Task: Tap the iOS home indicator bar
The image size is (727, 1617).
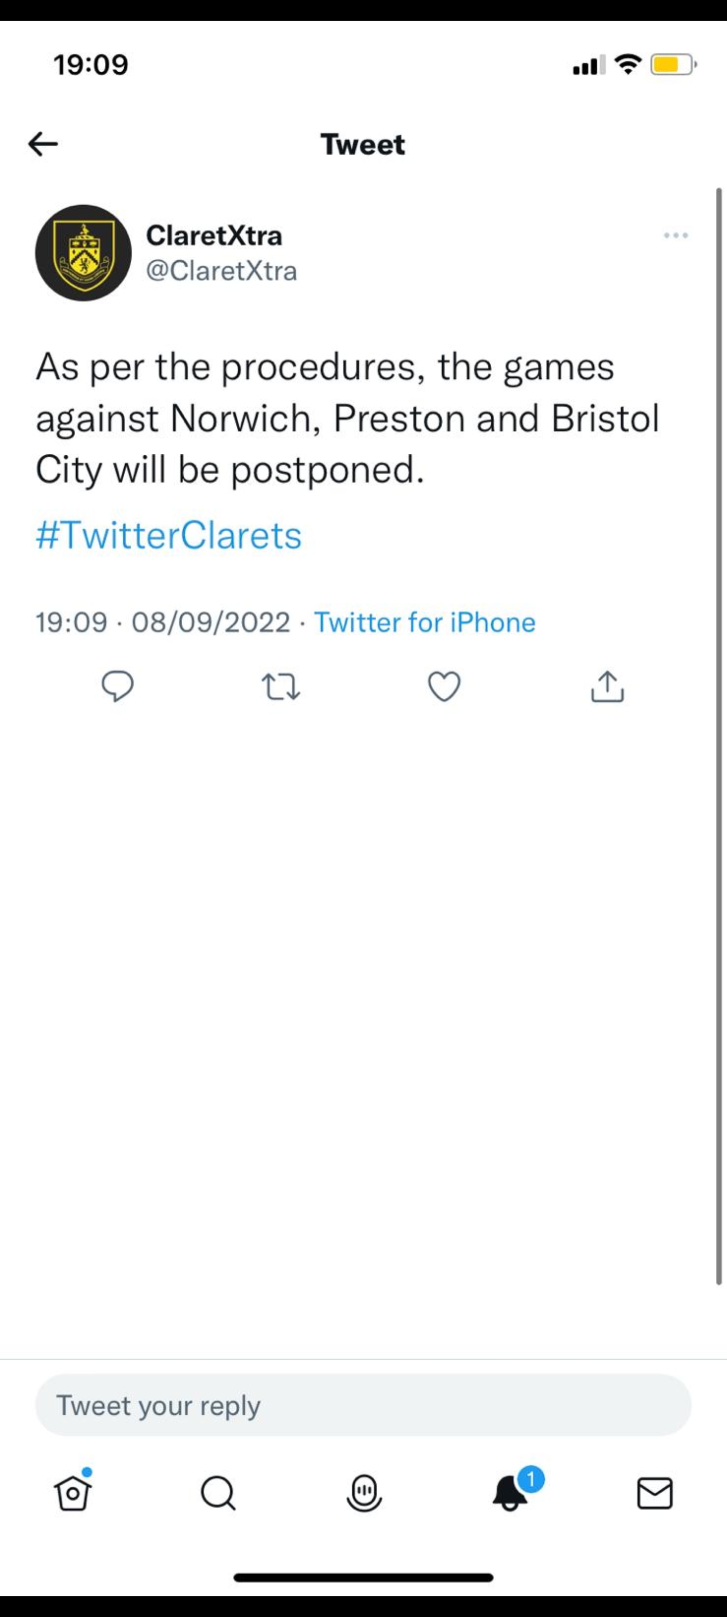Action: [363, 1578]
